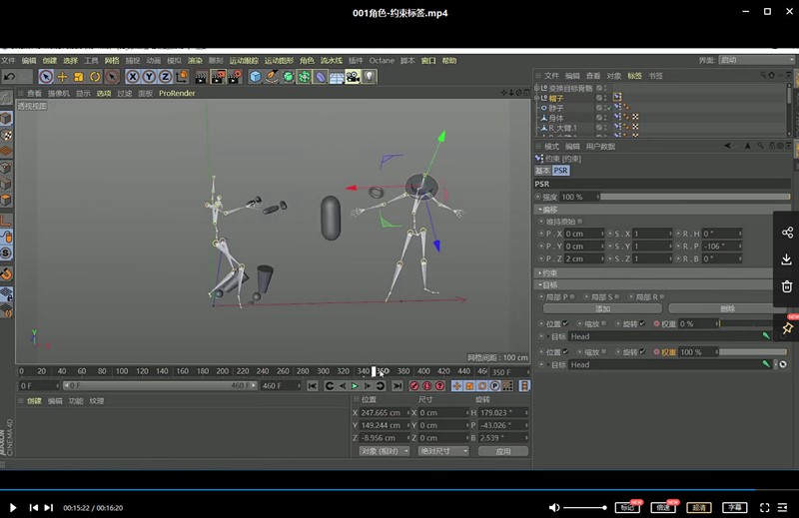Open the 对象 (相对) coordinate dropdown
The width and height of the screenshot is (799, 518).
click(x=384, y=451)
